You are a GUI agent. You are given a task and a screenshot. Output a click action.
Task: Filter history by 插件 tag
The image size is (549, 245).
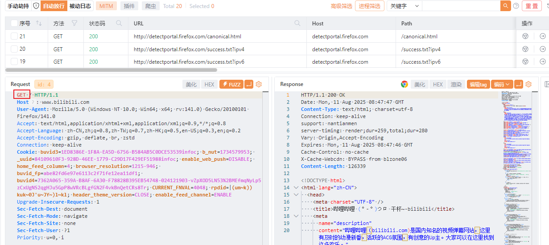129,6
